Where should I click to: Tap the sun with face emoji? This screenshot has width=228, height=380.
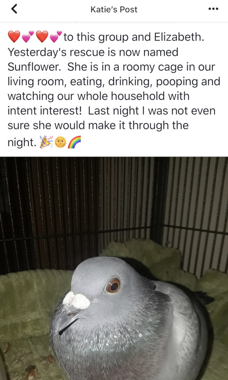click(x=60, y=142)
